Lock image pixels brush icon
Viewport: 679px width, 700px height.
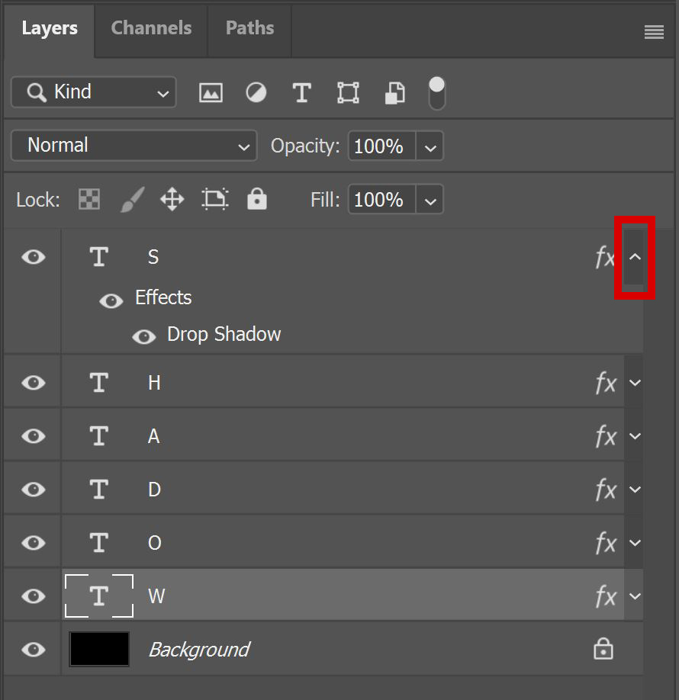[133, 199]
